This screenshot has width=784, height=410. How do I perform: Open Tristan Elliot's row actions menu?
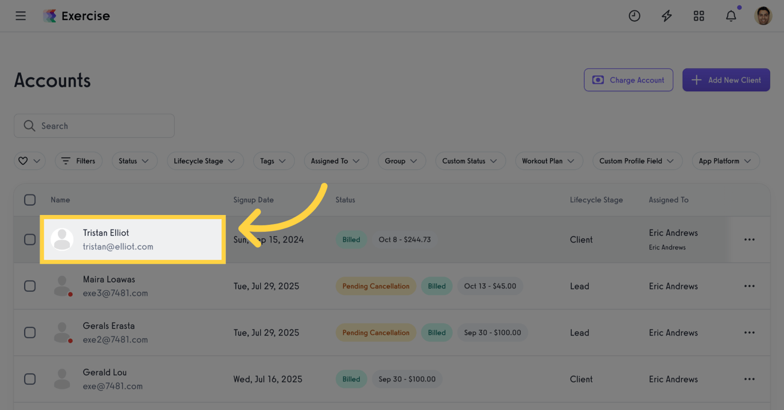749,239
